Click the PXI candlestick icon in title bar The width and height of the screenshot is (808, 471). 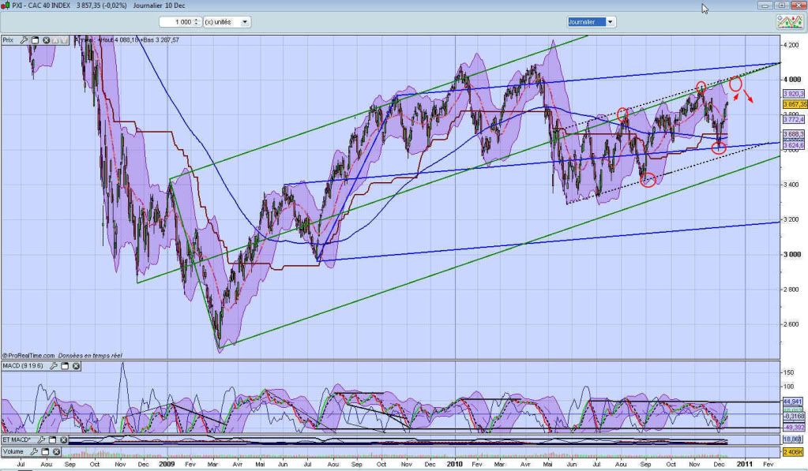(x=6, y=5)
